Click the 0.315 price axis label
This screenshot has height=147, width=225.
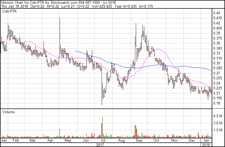(217, 58)
